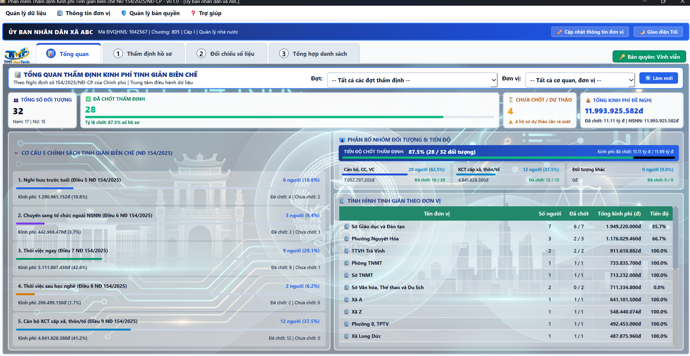Click the TMT-AccTech logo
Screen dimensions: 690x356
[x=17, y=55]
